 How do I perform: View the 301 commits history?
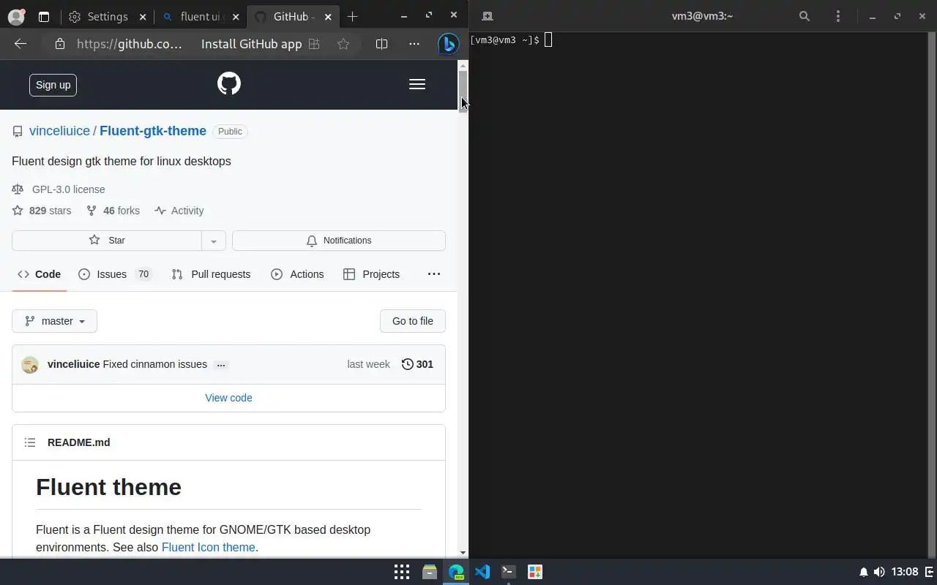[x=417, y=364]
